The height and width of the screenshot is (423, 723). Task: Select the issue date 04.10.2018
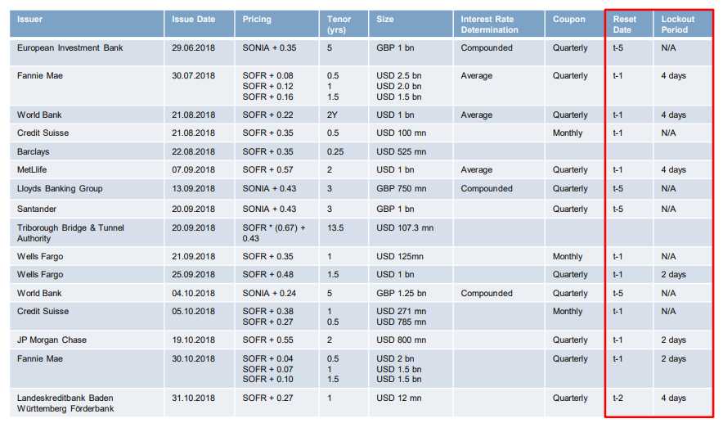pos(193,294)
